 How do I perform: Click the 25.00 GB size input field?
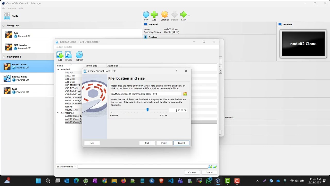pyautogui.click(x=178, y=110)
